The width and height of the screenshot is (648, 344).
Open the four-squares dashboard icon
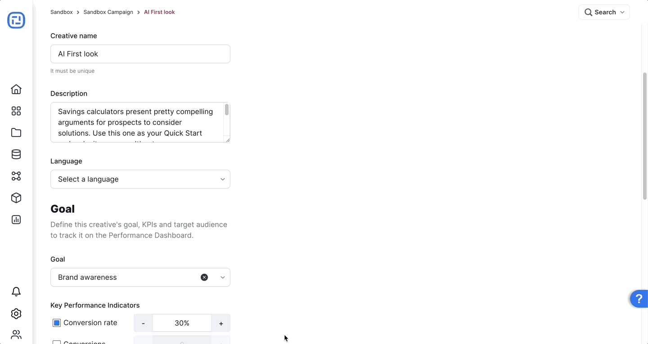click(x=16, y=111)
